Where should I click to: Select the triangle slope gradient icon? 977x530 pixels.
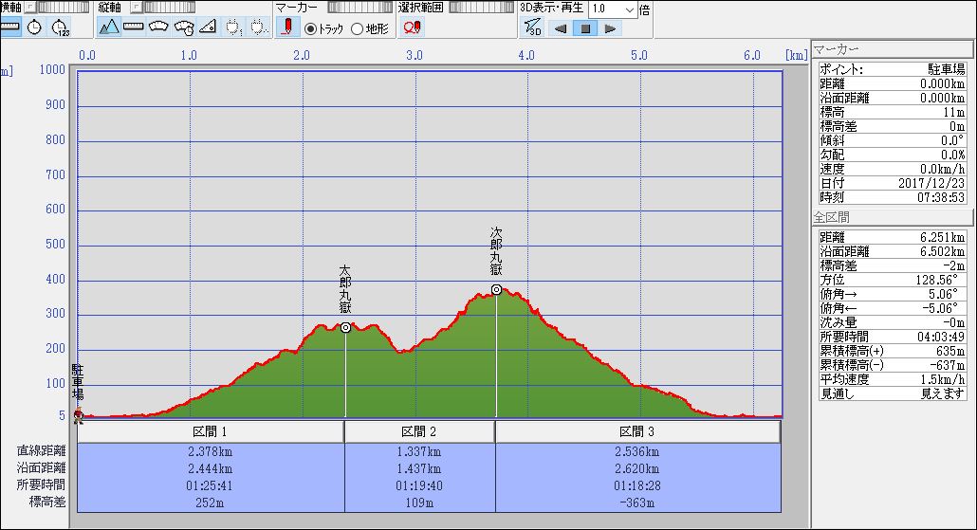pyautogui.click(x=208, y=27)
